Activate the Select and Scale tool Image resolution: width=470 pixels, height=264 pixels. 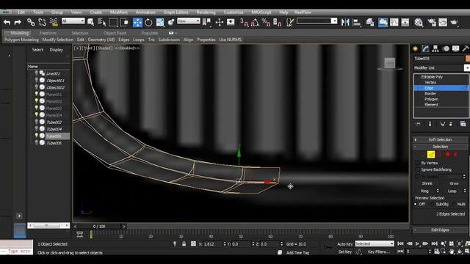(160, 22)
